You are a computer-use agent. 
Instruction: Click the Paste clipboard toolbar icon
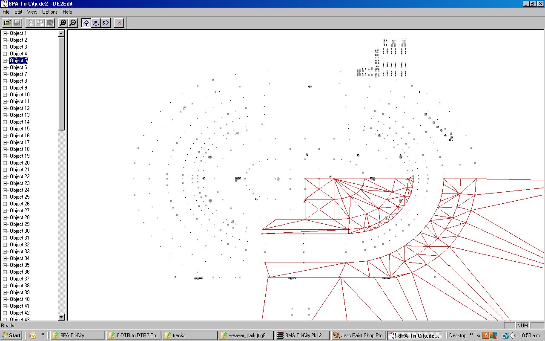[50, 23]
